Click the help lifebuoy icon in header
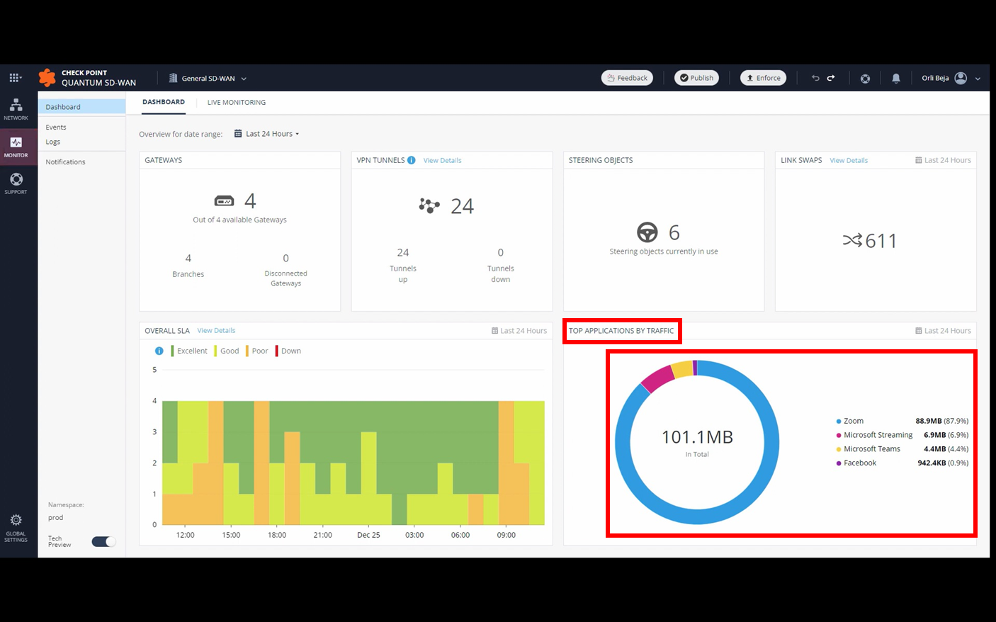Screen dimensions: 996x622 (865, 79)
